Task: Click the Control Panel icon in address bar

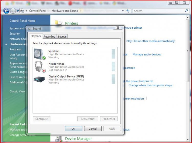Action: (22, 11)
